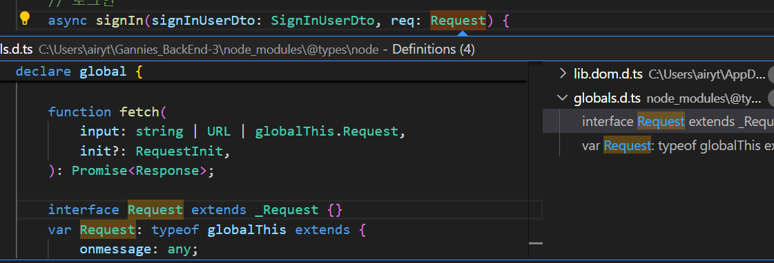This screenshot has height=263, width=774.
Task: Click the lightbulb code action icon
Action: [x=24, y=19]
